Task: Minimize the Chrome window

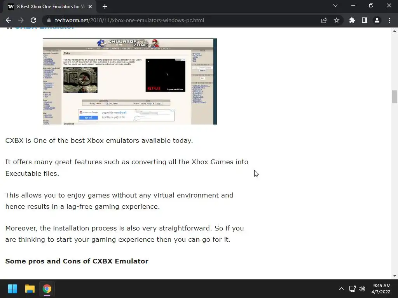Action: pyautogui.click(x=353, y=5)
